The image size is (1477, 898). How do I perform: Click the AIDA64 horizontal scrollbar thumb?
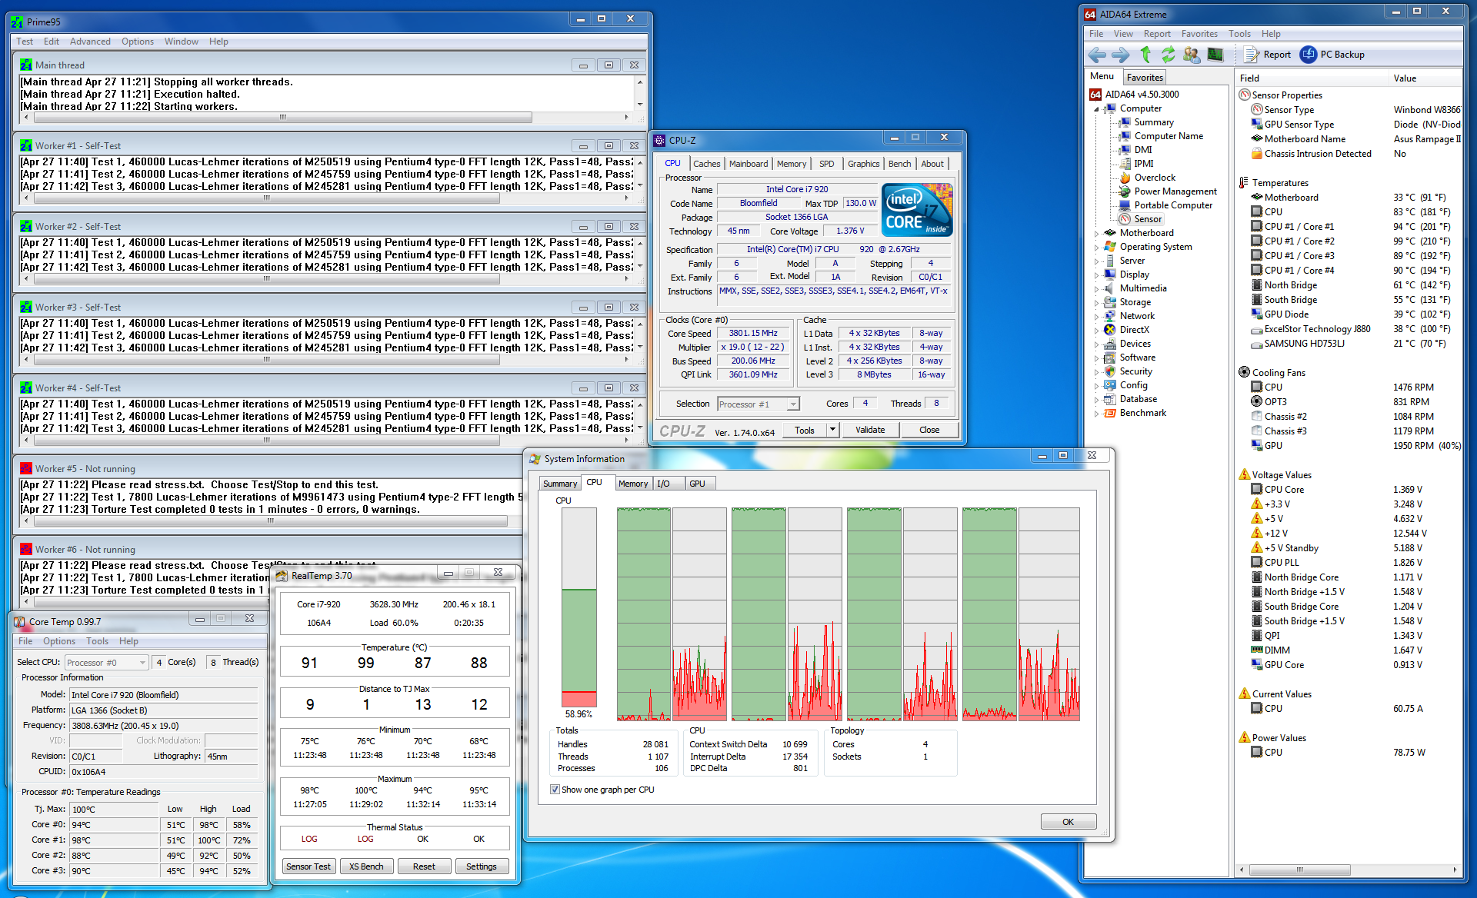coord(1299,870)
